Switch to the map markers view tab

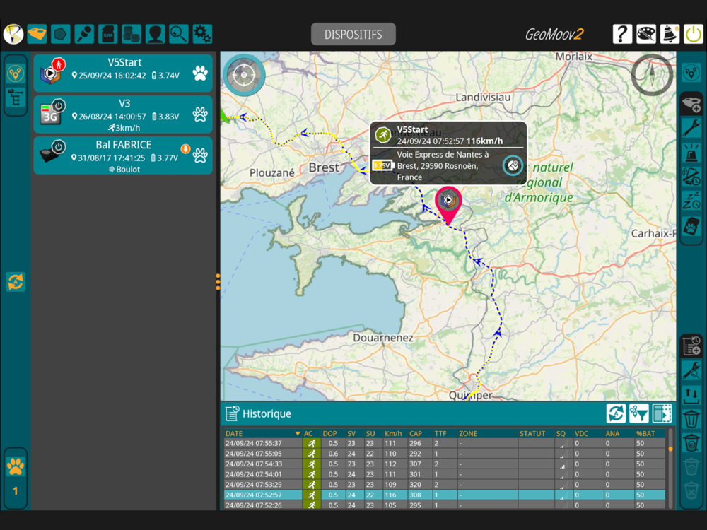pos(16,73)
